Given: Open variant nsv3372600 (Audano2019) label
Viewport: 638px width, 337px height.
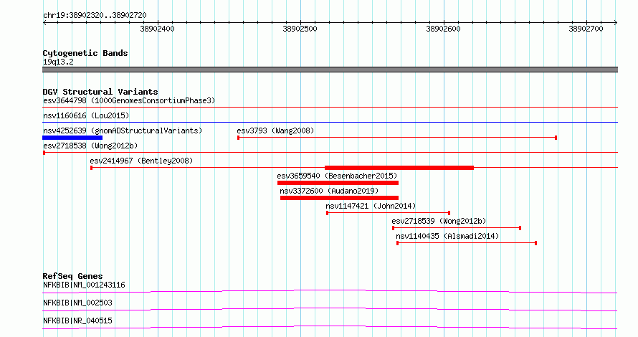Looking at the screenshot, I should tap(329, 191).
